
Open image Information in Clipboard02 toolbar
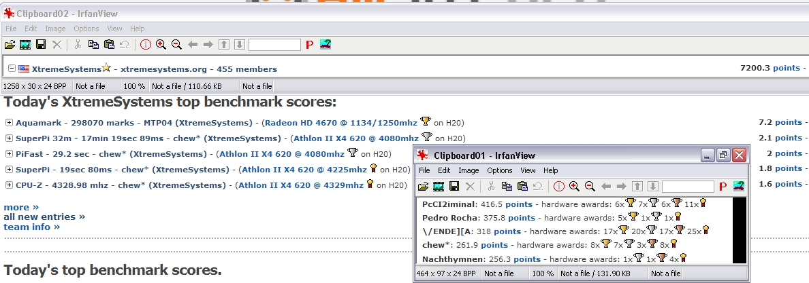(x=145, y=45)
